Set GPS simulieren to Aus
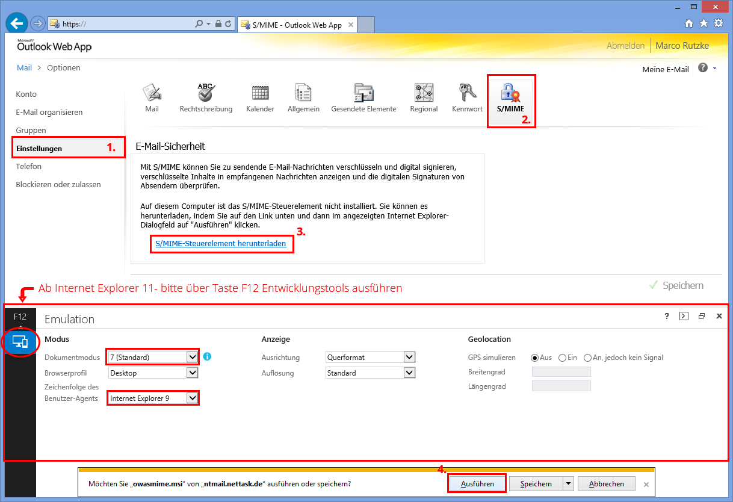The width and height of the screenshot is (733, 502). (x=535, y=358)
